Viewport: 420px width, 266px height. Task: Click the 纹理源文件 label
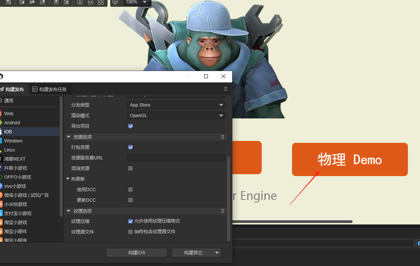83,232
